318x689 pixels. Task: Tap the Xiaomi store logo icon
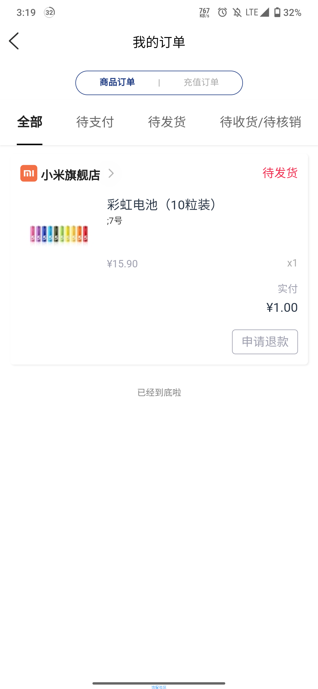coord(29,173)
